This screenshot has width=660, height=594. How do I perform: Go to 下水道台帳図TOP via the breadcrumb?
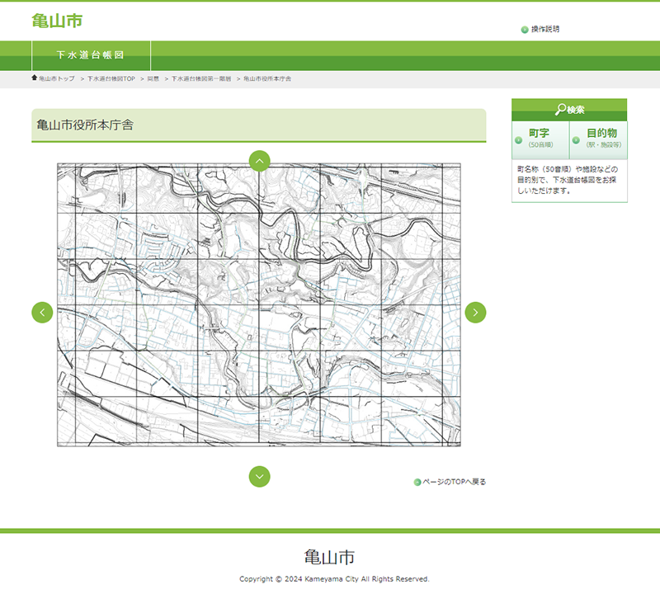111,78
